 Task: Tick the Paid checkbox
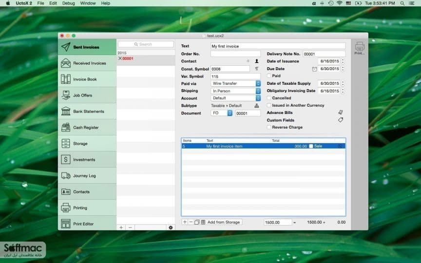[269, 75]
